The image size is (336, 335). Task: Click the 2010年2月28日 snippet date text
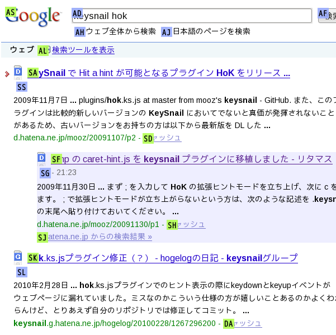pos(41,285)
